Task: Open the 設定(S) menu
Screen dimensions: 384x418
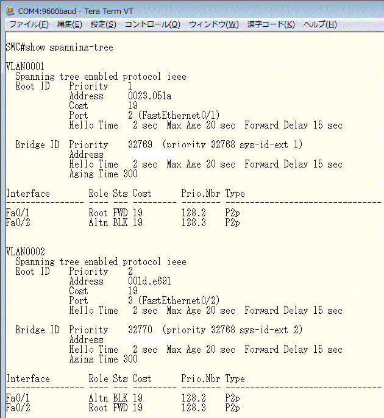Action: [104, 24]
